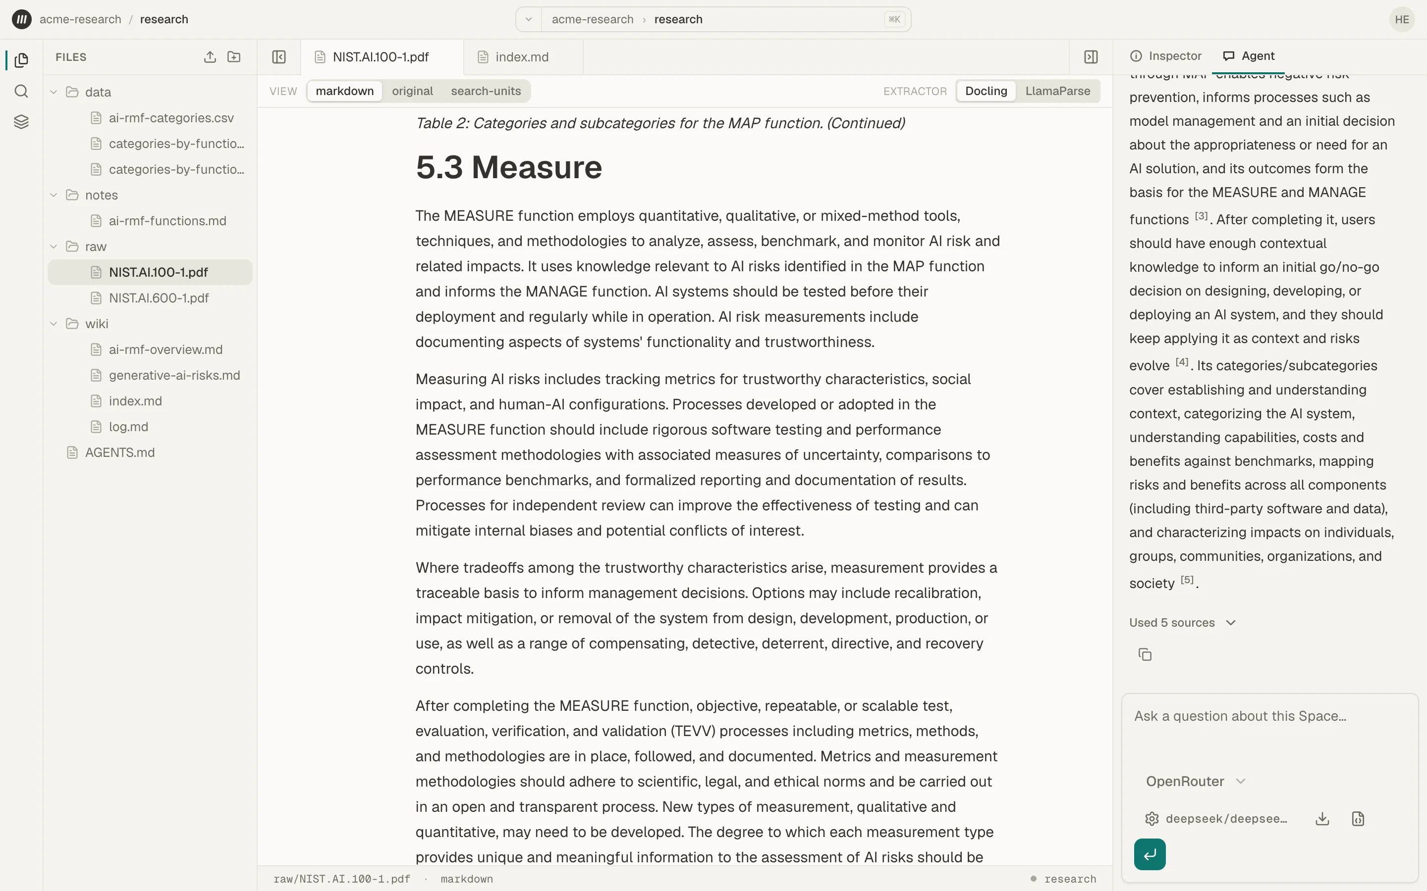Click citation [4] in agent response

pyautogui.click(x=1182, y=362)
